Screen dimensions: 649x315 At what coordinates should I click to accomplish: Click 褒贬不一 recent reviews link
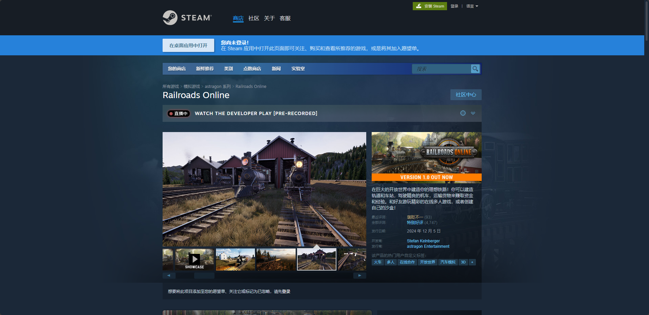(x=415, y=217)
